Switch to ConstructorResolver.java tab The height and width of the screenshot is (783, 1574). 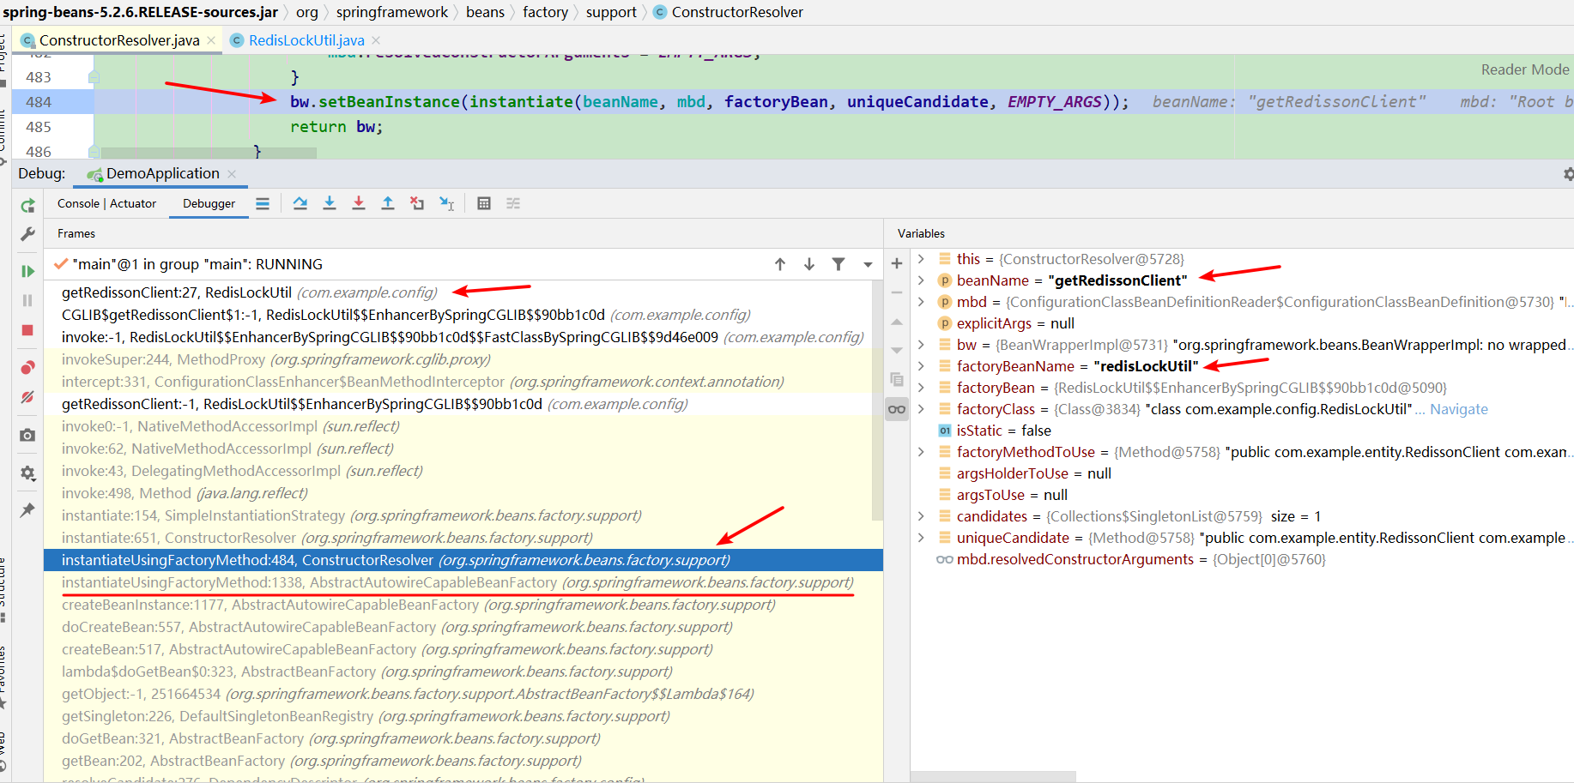coord(119,40)
